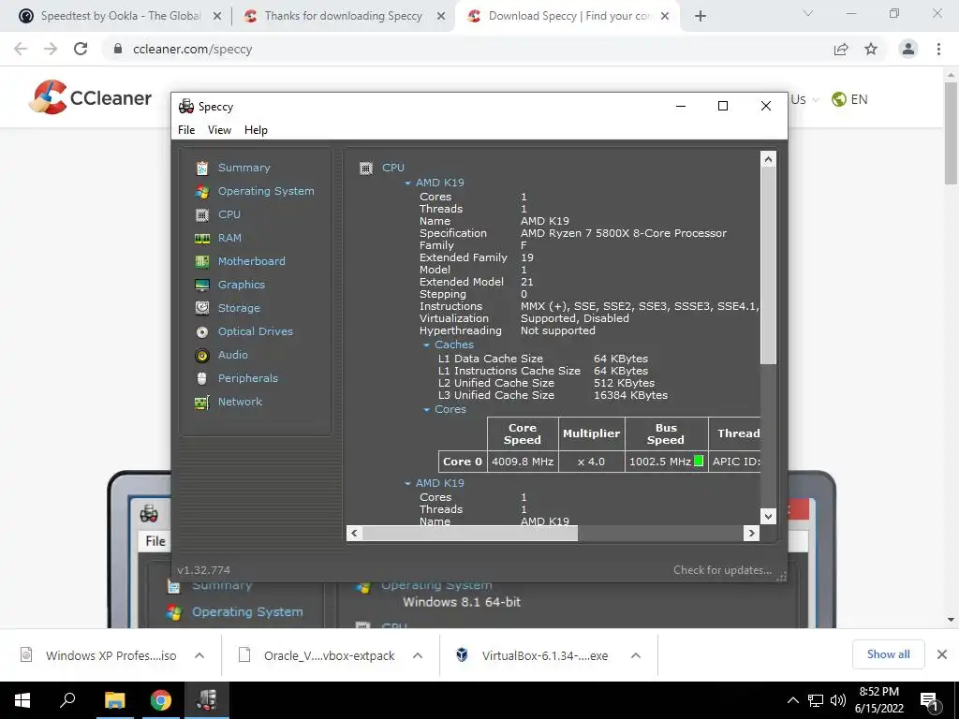This screenshot has height=719, width=959.
Task: Click the Network card icon in sidebar
Action: coord(202,403)
